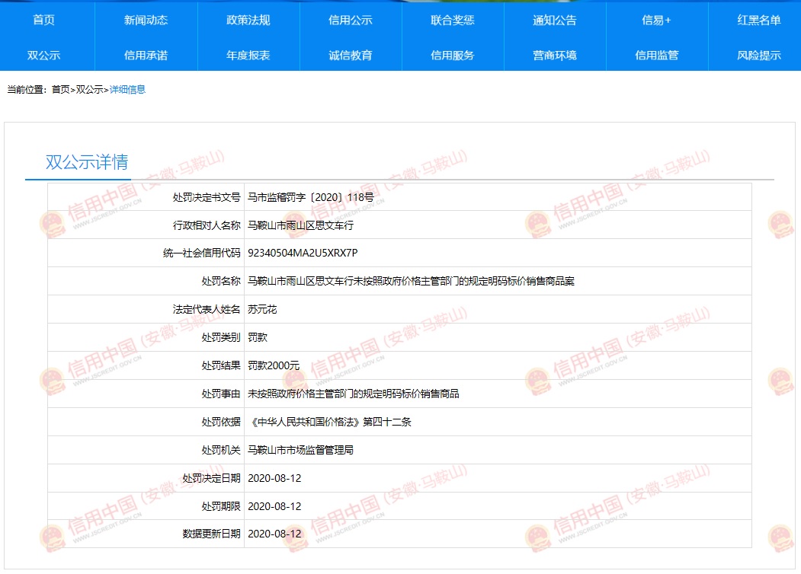Select the 政策法规 menu item
The image size is (801, 574).
(248, 21)
